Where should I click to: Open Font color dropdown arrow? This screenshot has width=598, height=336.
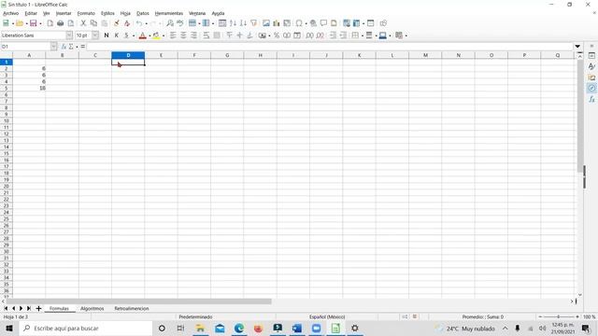point(149,35)
